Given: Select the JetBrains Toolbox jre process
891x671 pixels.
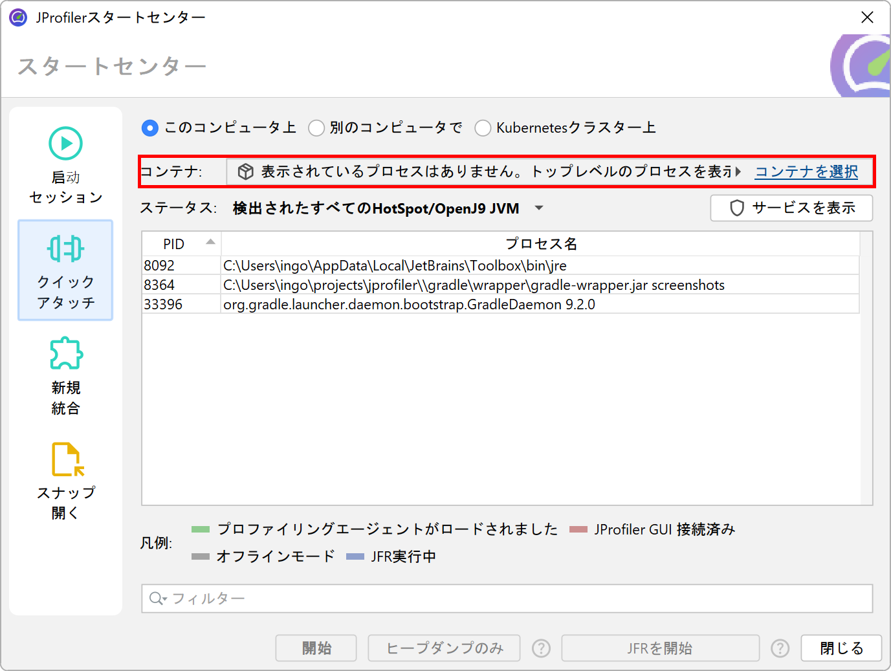Looking at the screenshot, I should click(540, 265).
